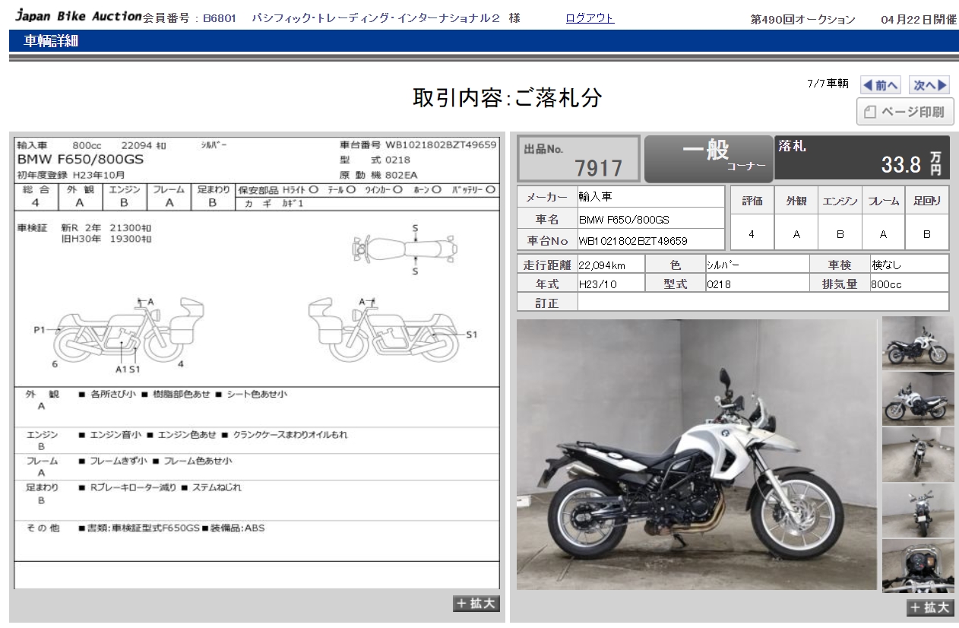Open the left-side view thumbnail of the bike
This screenshot has width=959, height=628.
click(x=918, y=398)
